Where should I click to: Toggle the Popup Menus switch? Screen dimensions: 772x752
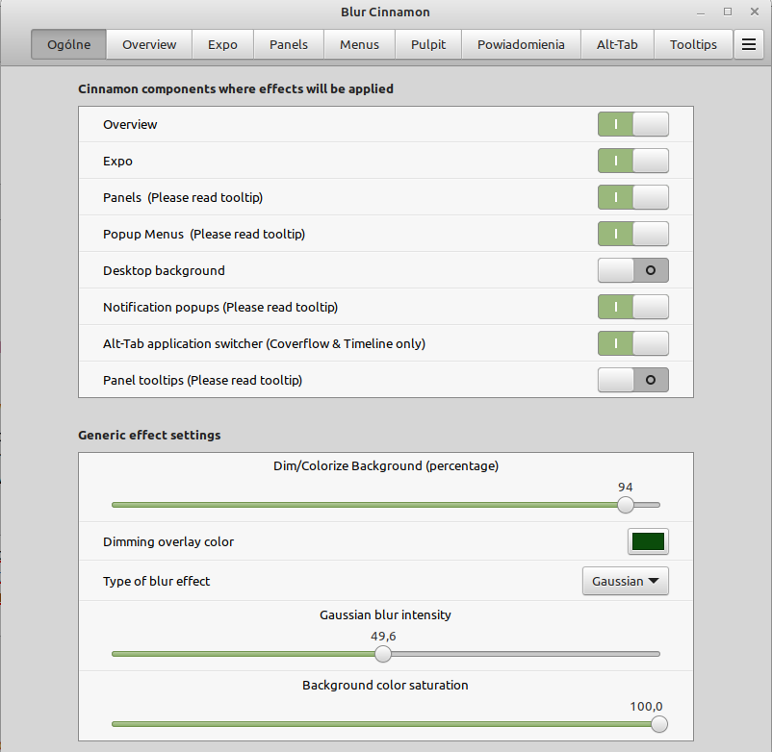pos(633,234)
